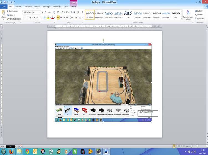This screenshot has width=208, height=155.
Task: Apply yellow text highlight color
Action: (x=48, y=17)
